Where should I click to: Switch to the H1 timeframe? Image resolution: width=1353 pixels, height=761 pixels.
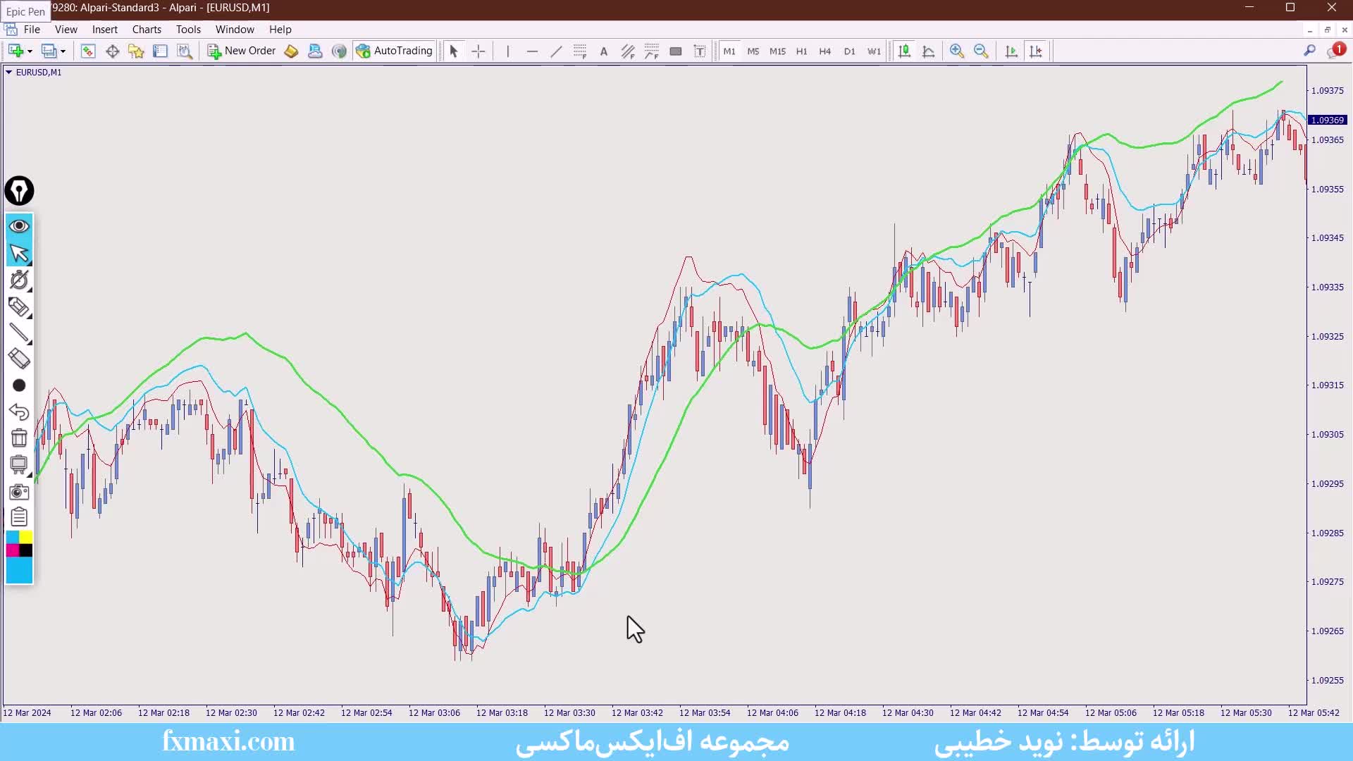click(801, 51)
